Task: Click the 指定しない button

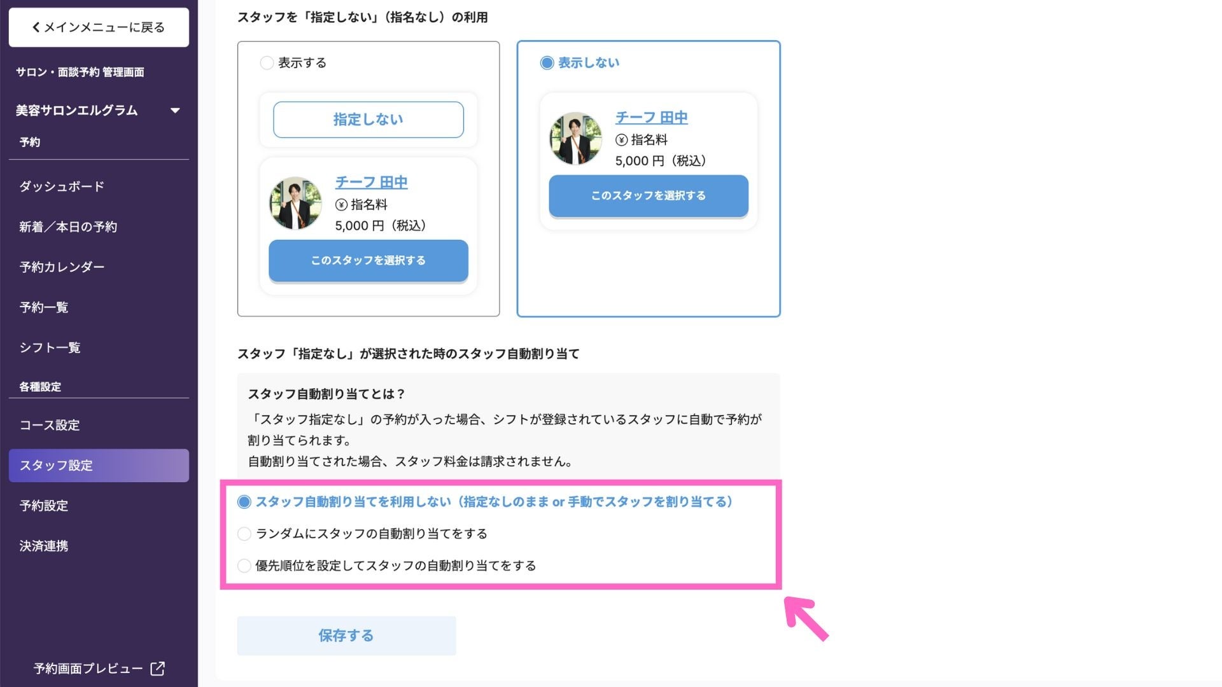Action: (368, 120)
